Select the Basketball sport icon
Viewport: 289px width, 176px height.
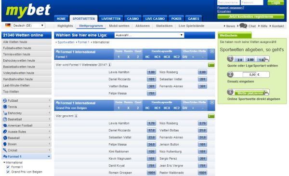(5, 119)
